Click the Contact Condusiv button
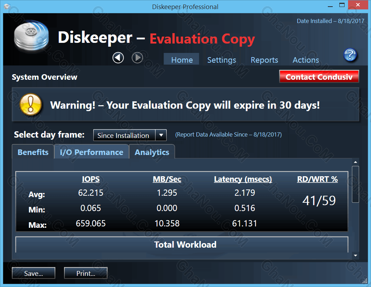 click(319, 77)
